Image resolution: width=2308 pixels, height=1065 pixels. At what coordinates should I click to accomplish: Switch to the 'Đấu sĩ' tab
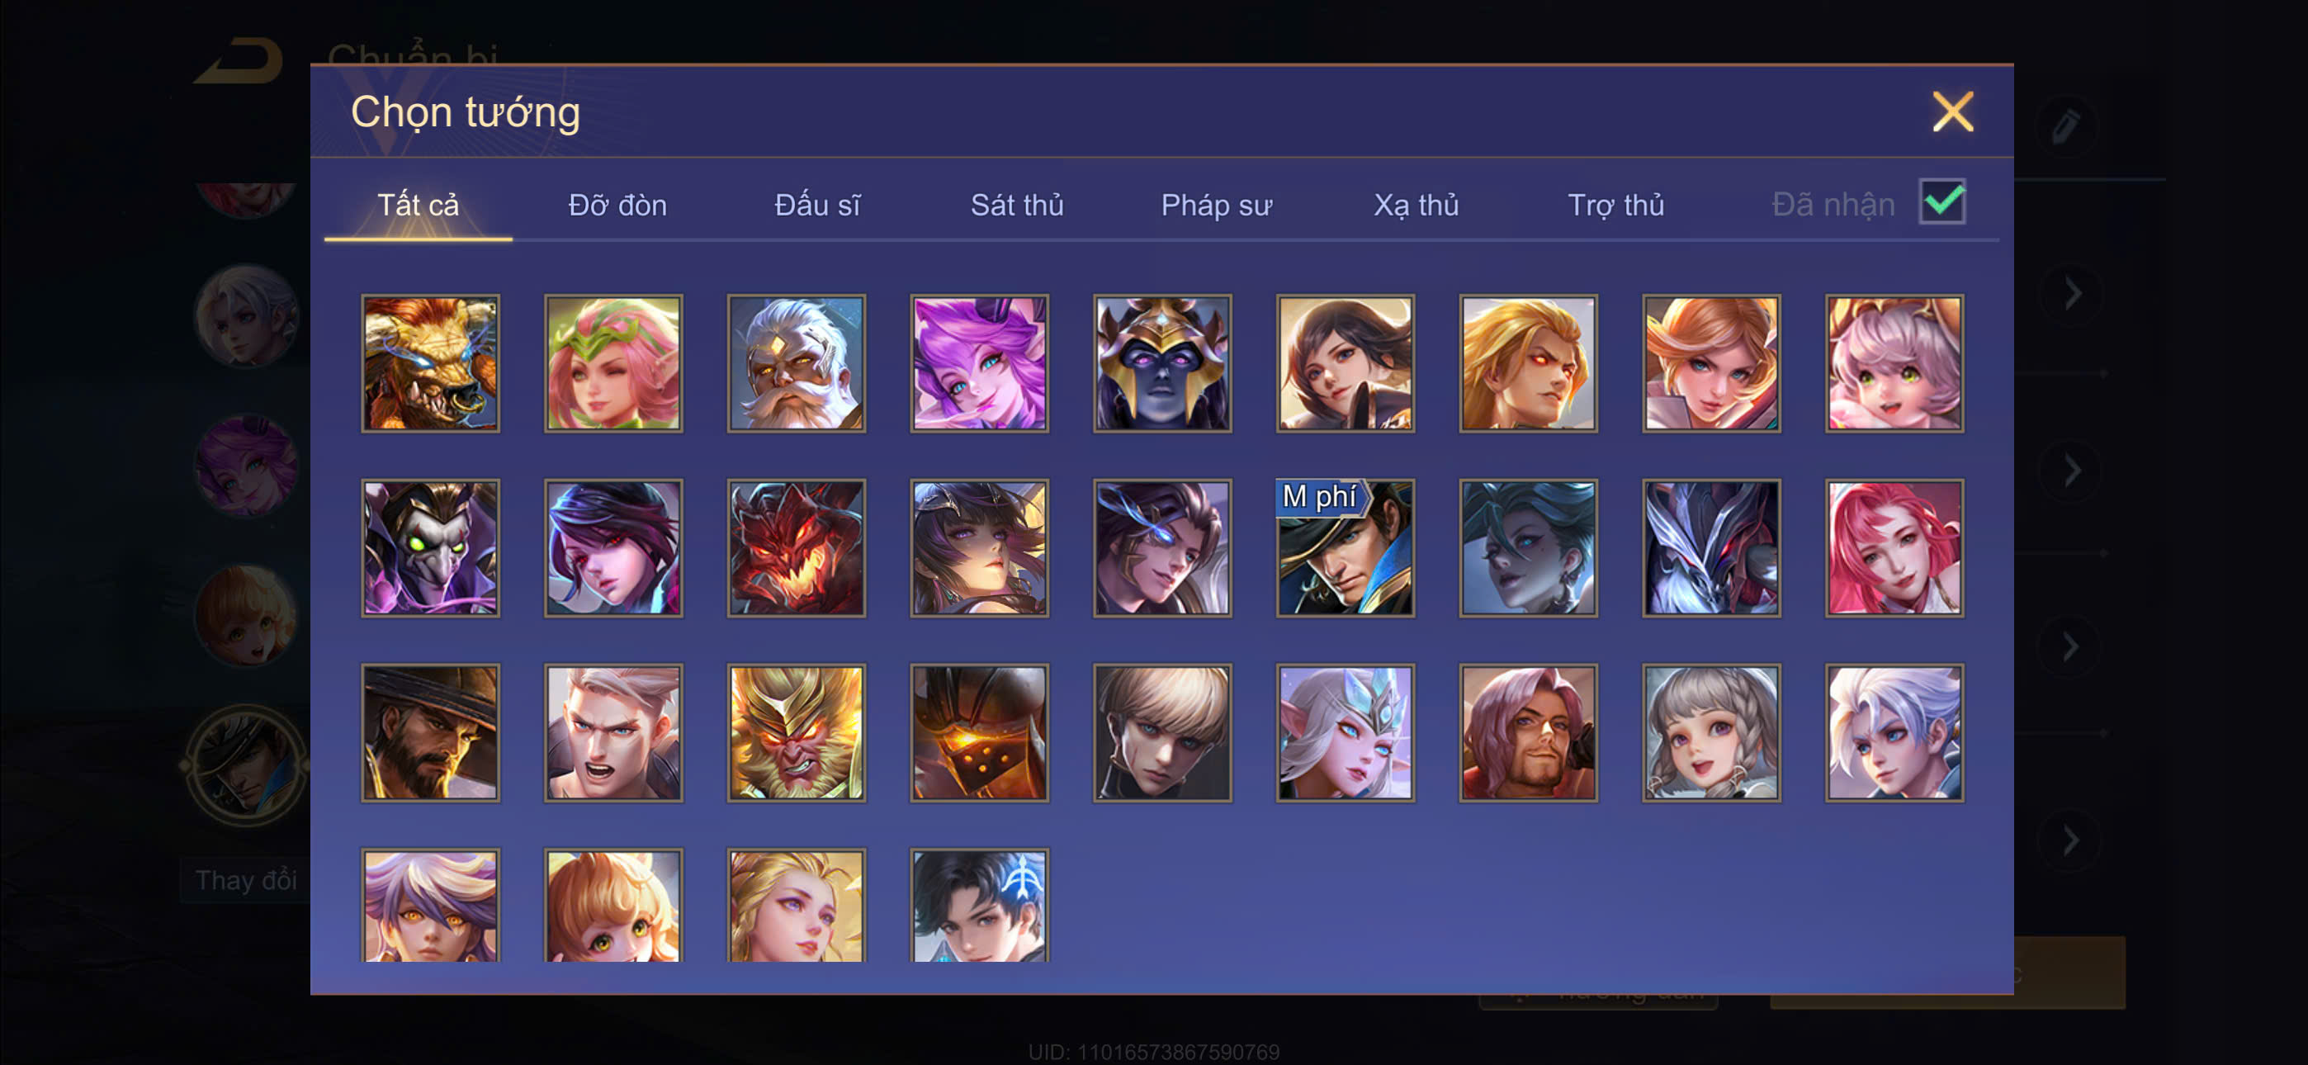point(817,206)
